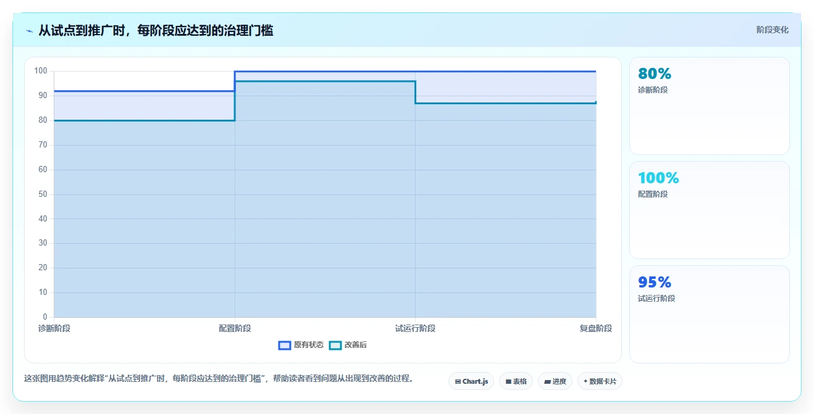Click the 配置阶段 x-axis label

click(235, 328)
